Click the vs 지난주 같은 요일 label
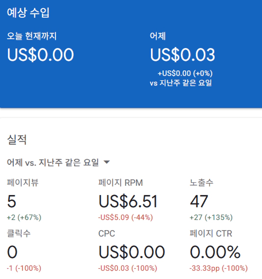This screenshot has width=262, height=279. 181,83
